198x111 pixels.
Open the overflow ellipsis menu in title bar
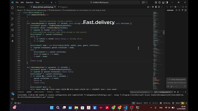(43, 2)
